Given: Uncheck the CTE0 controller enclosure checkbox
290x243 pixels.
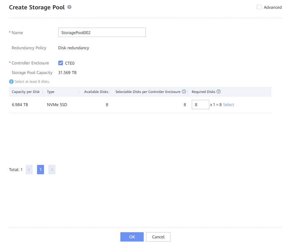Looking at the screenshot, I should (x=61, y=63).
